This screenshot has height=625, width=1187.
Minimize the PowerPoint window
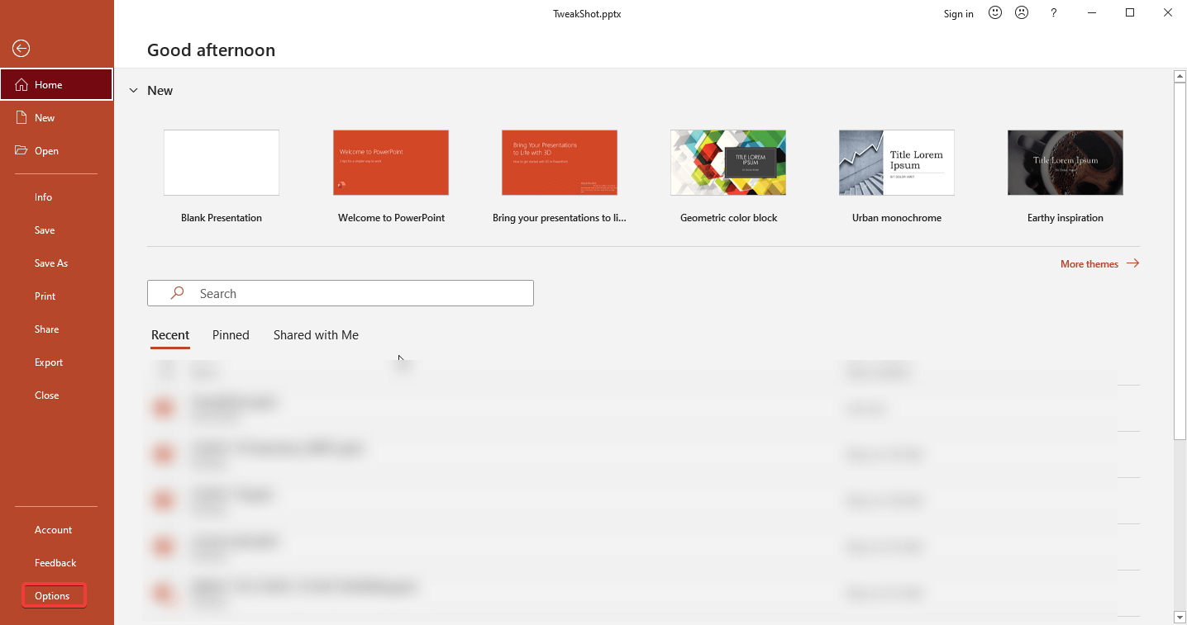tap(1093, 13)
